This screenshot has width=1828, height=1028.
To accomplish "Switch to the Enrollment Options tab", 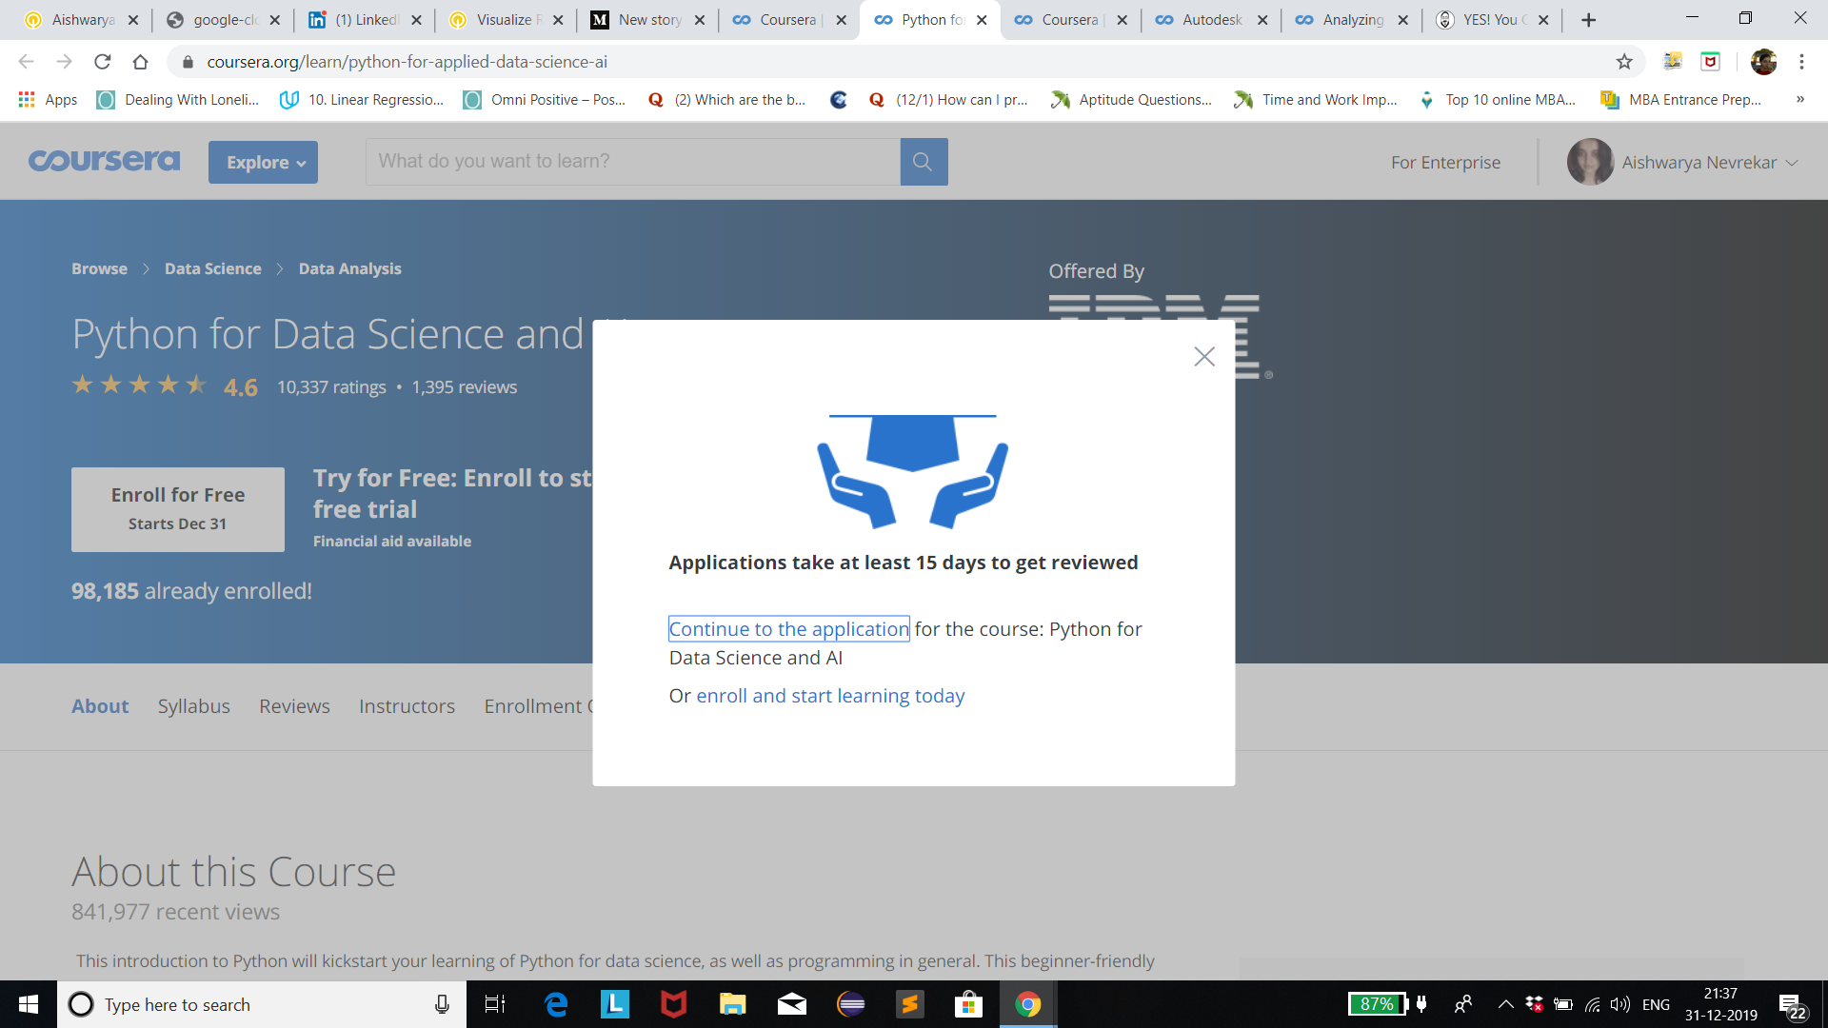I will 538,706.
